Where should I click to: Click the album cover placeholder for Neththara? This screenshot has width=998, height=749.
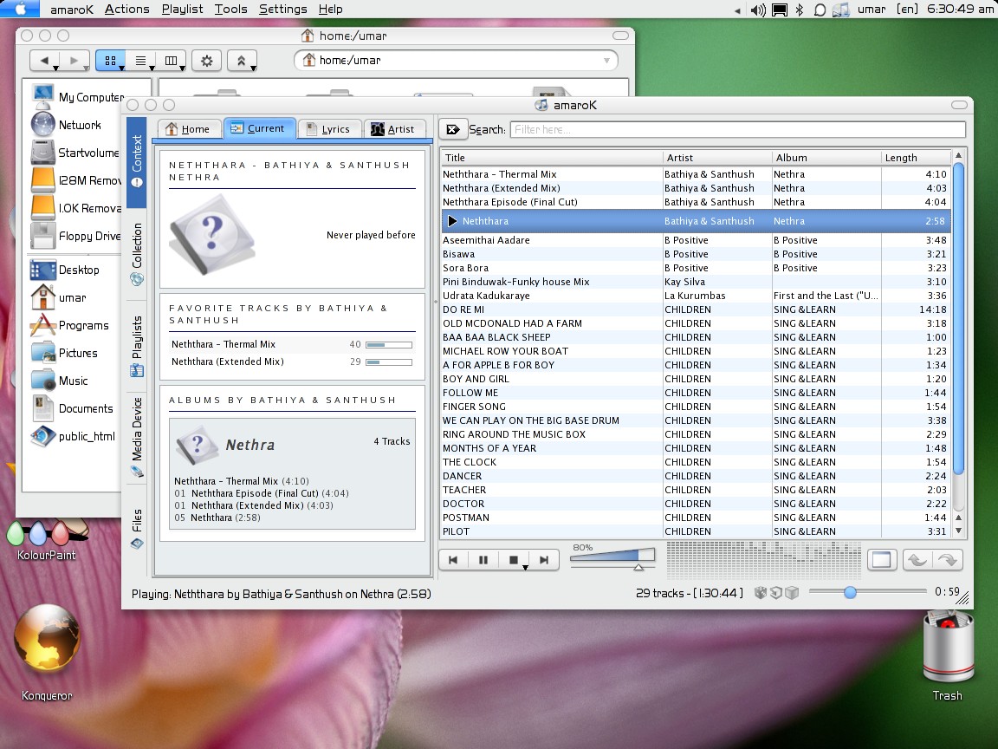[212, 234]
